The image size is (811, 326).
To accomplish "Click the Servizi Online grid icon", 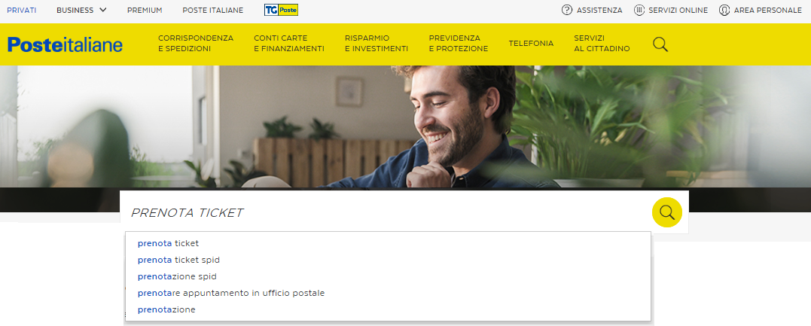I will (x=639, y=10).
